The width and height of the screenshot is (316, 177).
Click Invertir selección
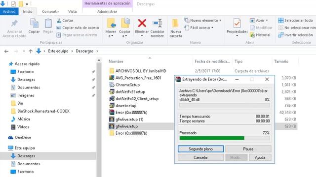pos(295,35)
